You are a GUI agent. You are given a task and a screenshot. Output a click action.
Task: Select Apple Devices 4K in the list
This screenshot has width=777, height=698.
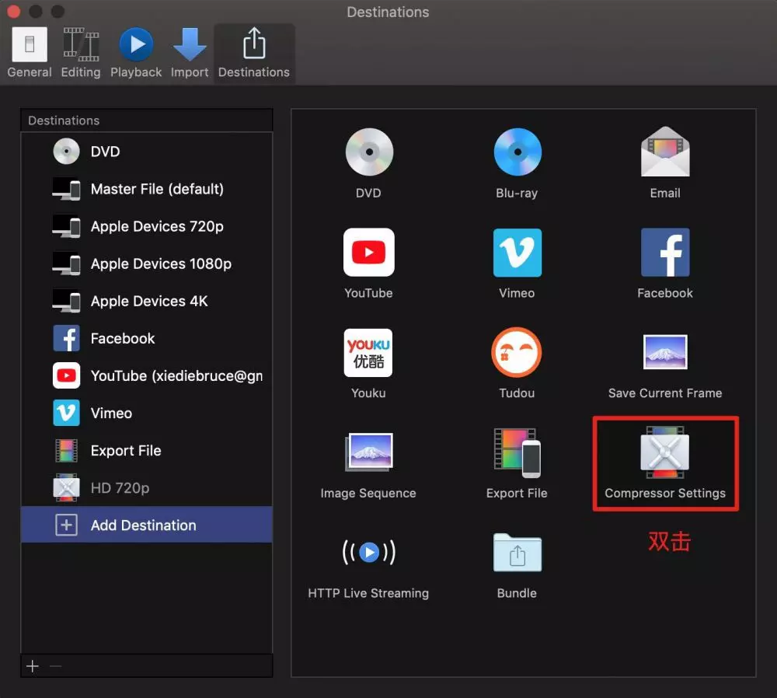147,301
